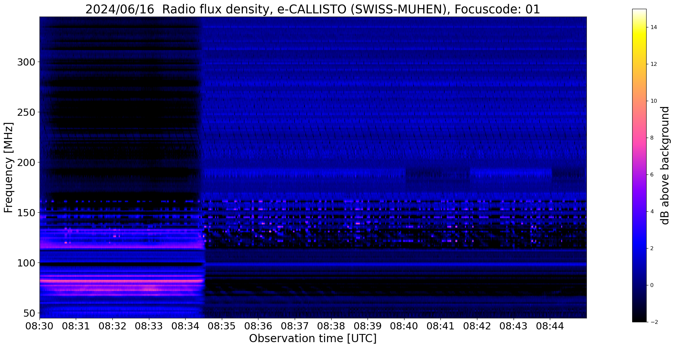Click the colorbar tick label 6
Screen dimensions: 675x348
(652, 175)
